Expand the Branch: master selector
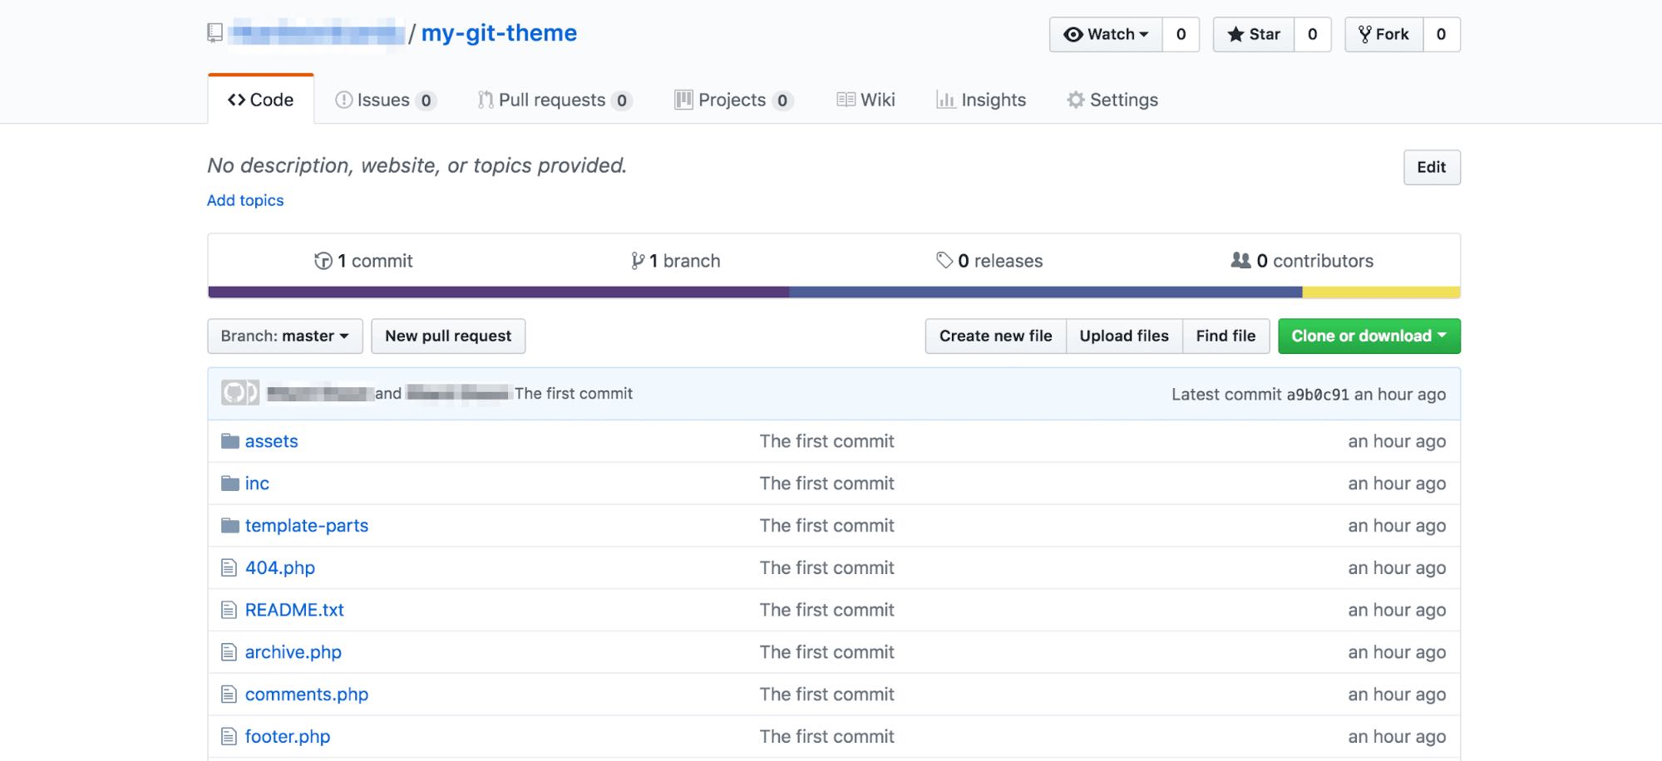The image size is (1662, 761). pyautogui.click(x=284, y=336)
